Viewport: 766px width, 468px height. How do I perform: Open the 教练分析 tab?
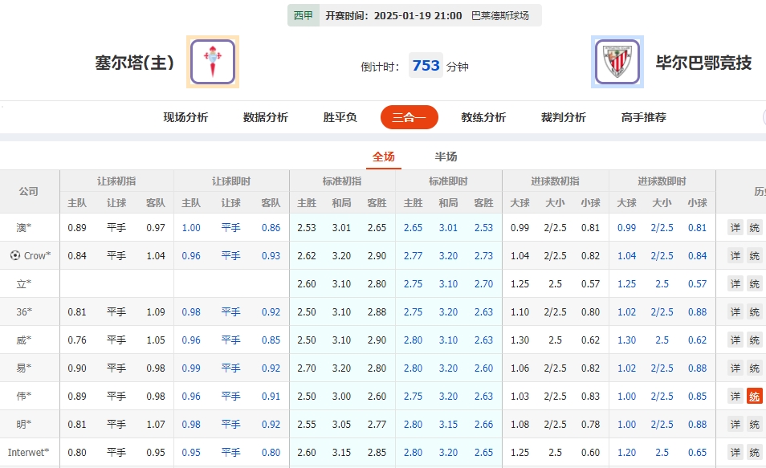coord(483,116)
